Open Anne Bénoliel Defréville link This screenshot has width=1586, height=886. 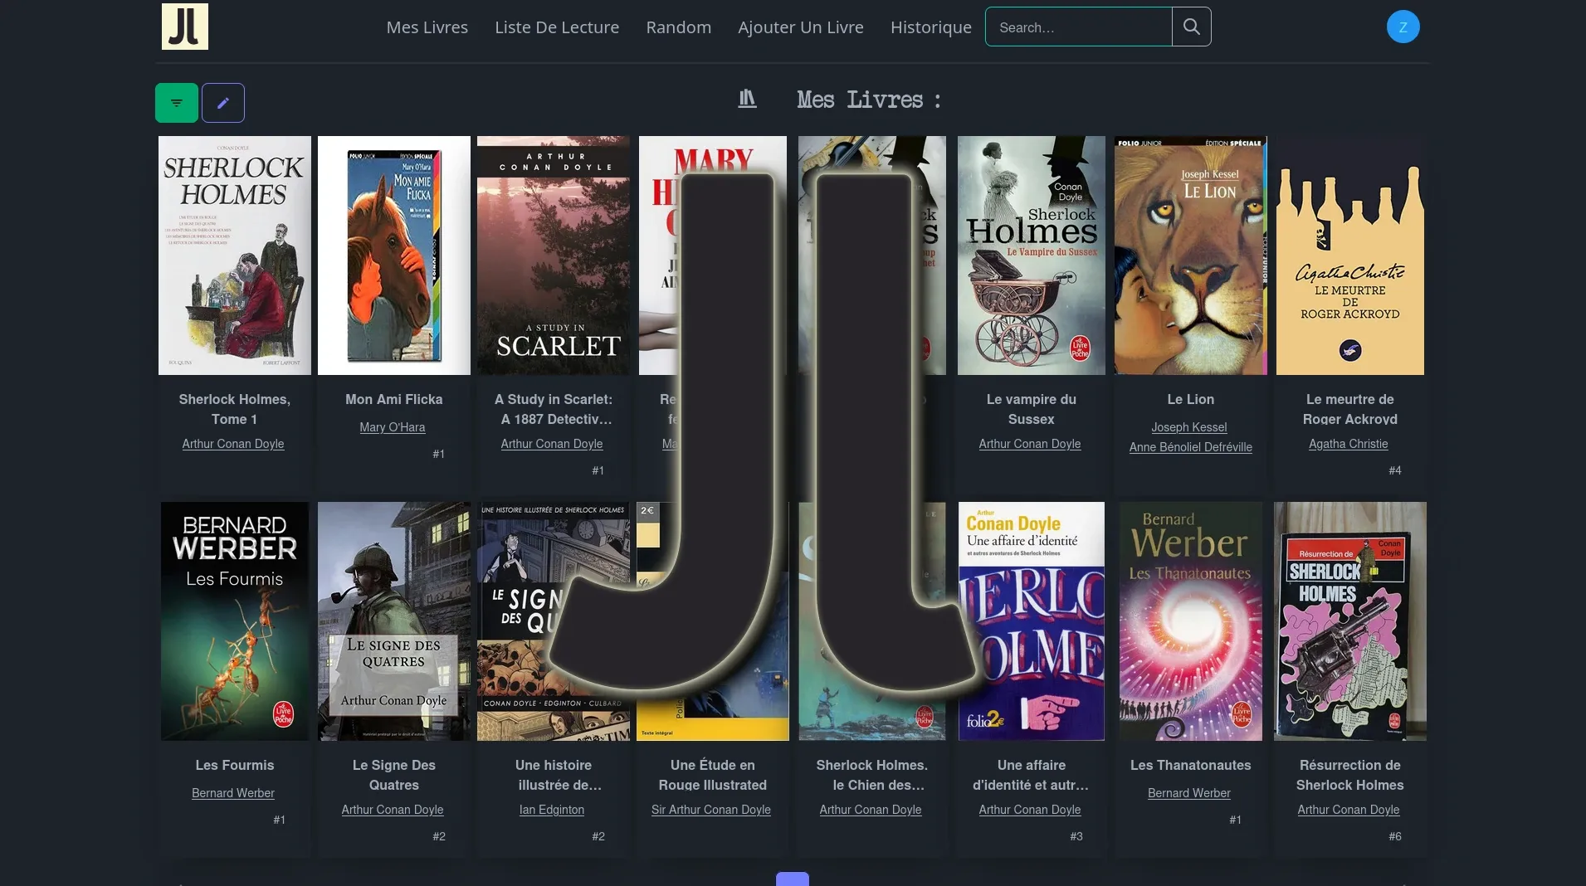pyautogui.click(x=1190, y=447)
